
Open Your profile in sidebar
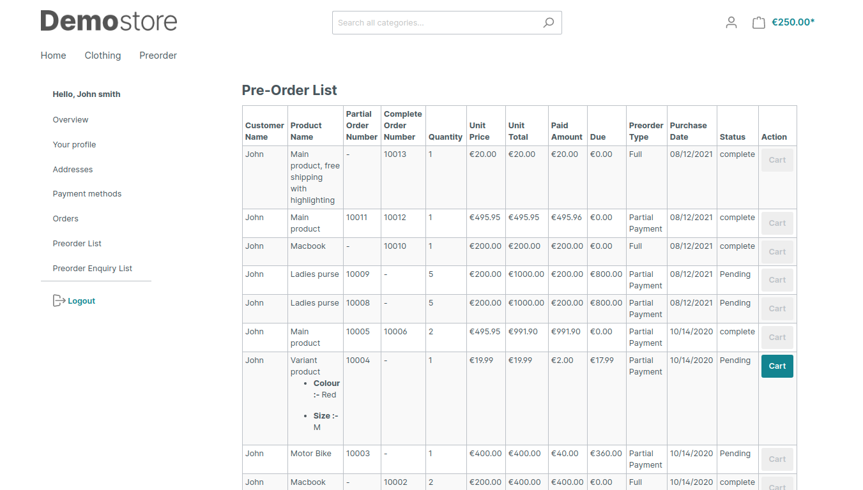74,145
